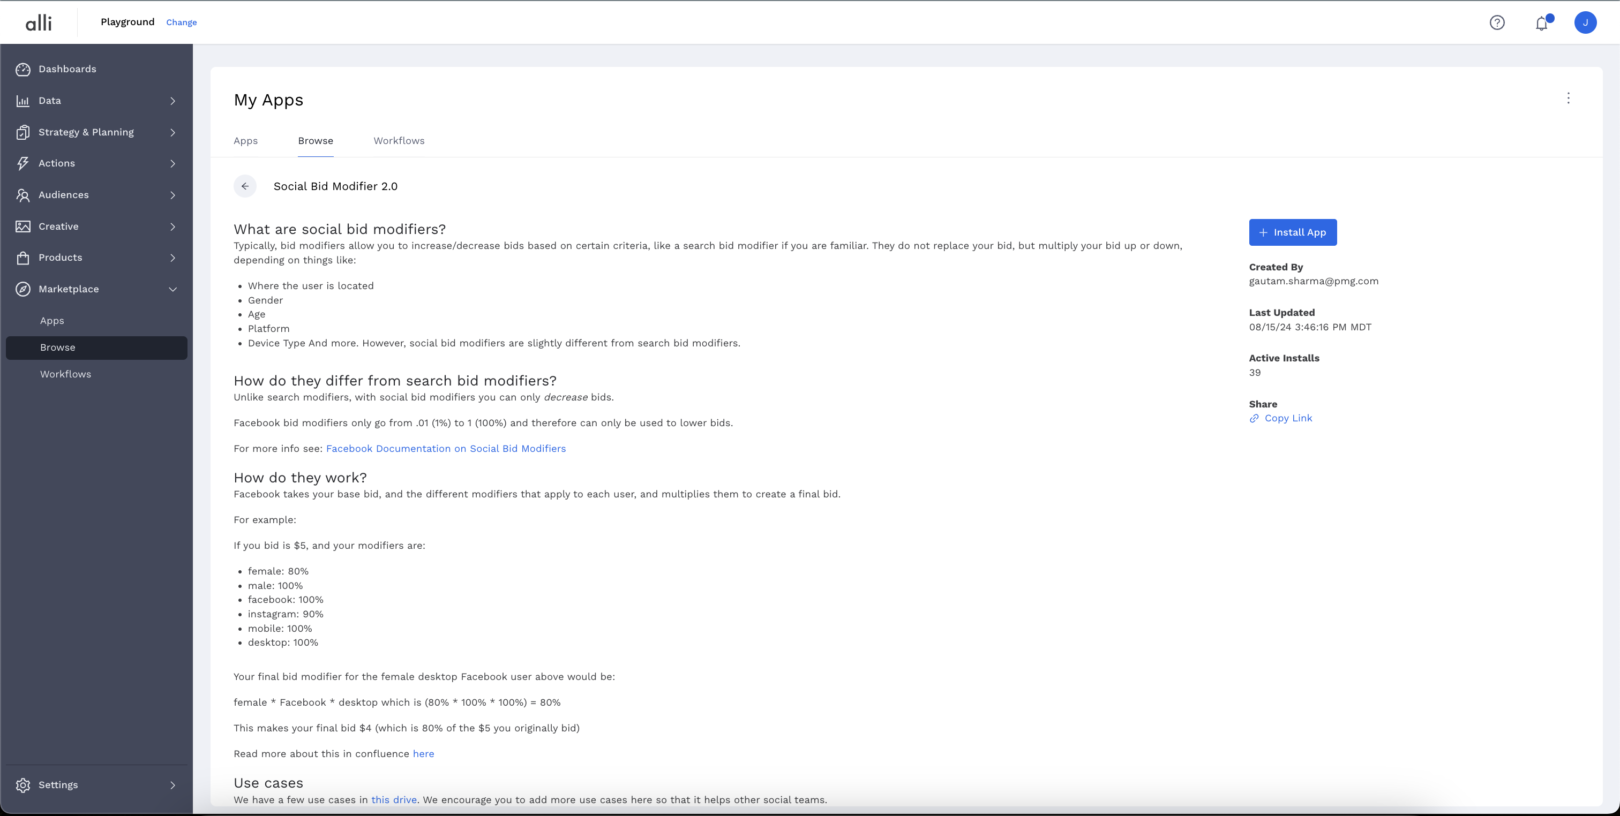This screenshot has width=1620, height=816.
Task: Open the My Apps three-dot menu
Action: [1568, 98]
